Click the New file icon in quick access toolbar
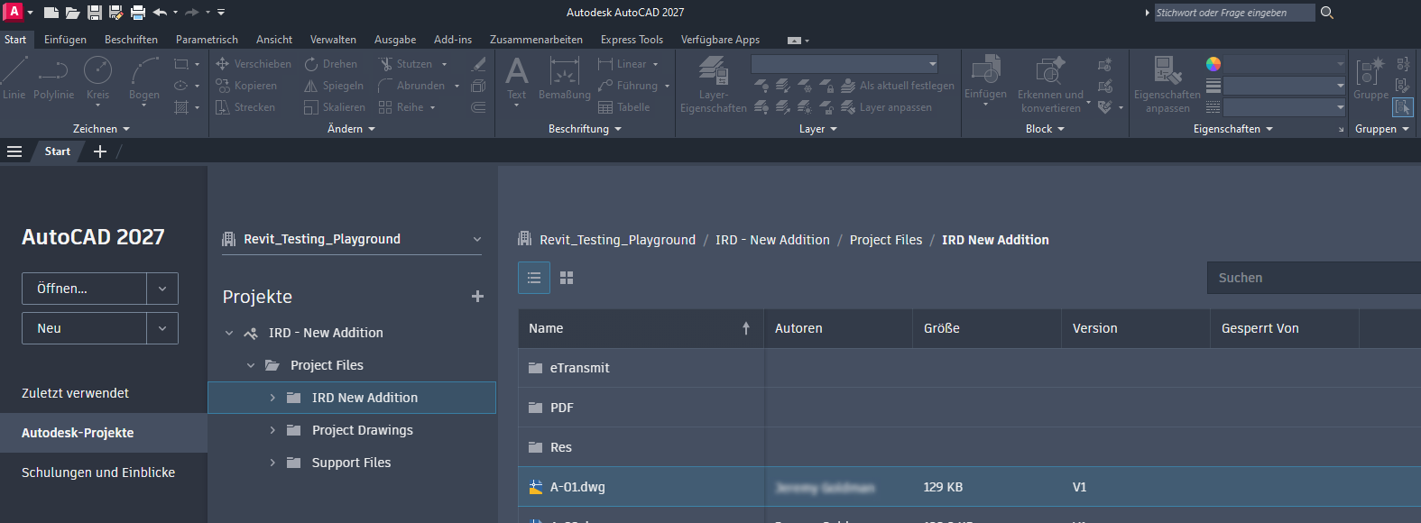The height and width of the screenshot is (523, 1421). coord(51,13)
